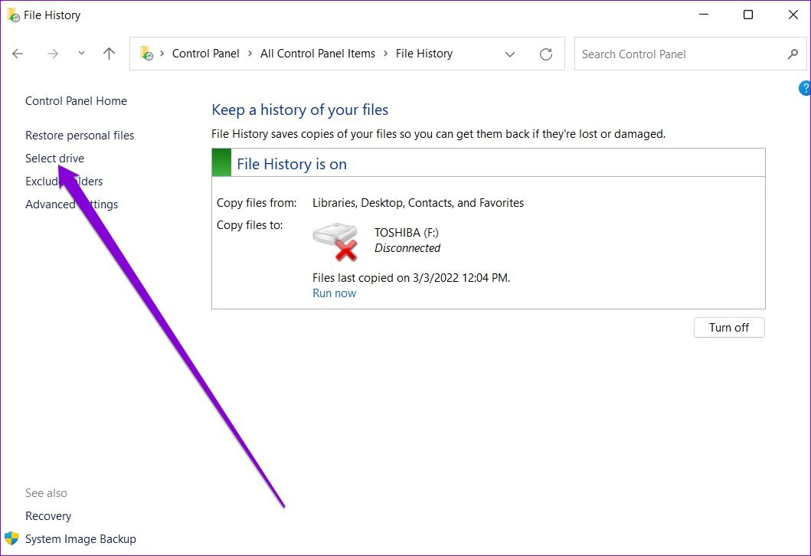This screenshot has height=556, width=811.
Task: Turn off File History
Action: tap(728, 328)
